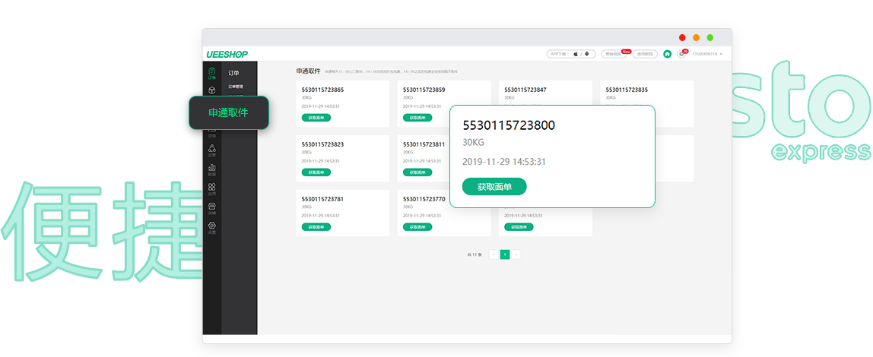Click the 2019-11-29 14:53:31 date in the popup
The width and height of the screenshot is (873, 357).
coord(504,162)
